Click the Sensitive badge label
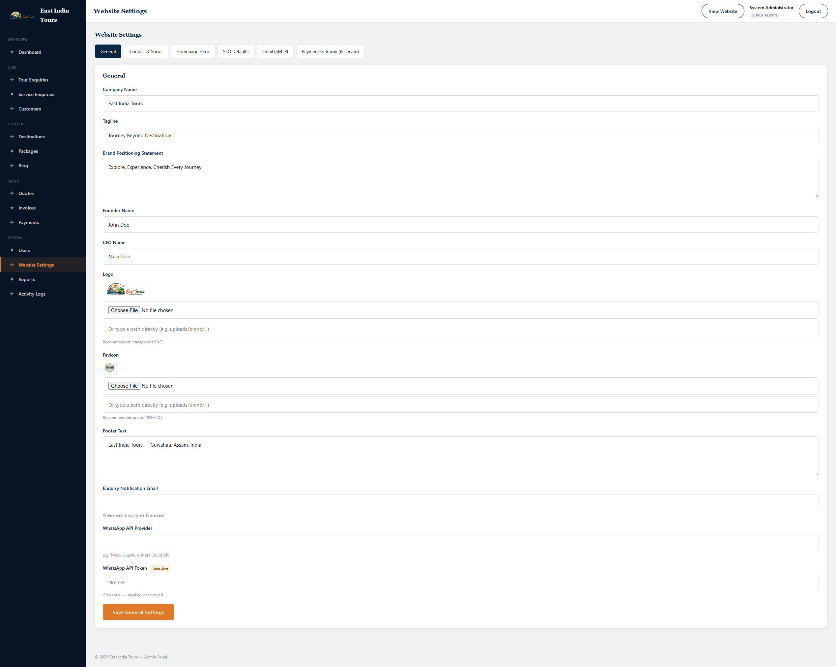The image size is (836, 667). click(x=160, y=568)
